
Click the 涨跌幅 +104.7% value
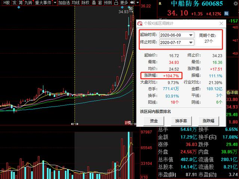[171, 76]
